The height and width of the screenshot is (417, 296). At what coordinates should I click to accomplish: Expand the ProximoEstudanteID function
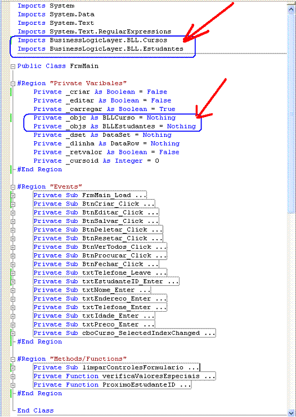tap(13, 385)
